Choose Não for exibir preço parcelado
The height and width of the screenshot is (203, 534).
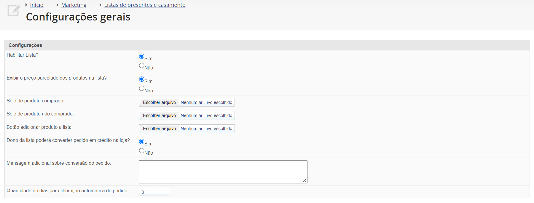(x=142, y=88)
